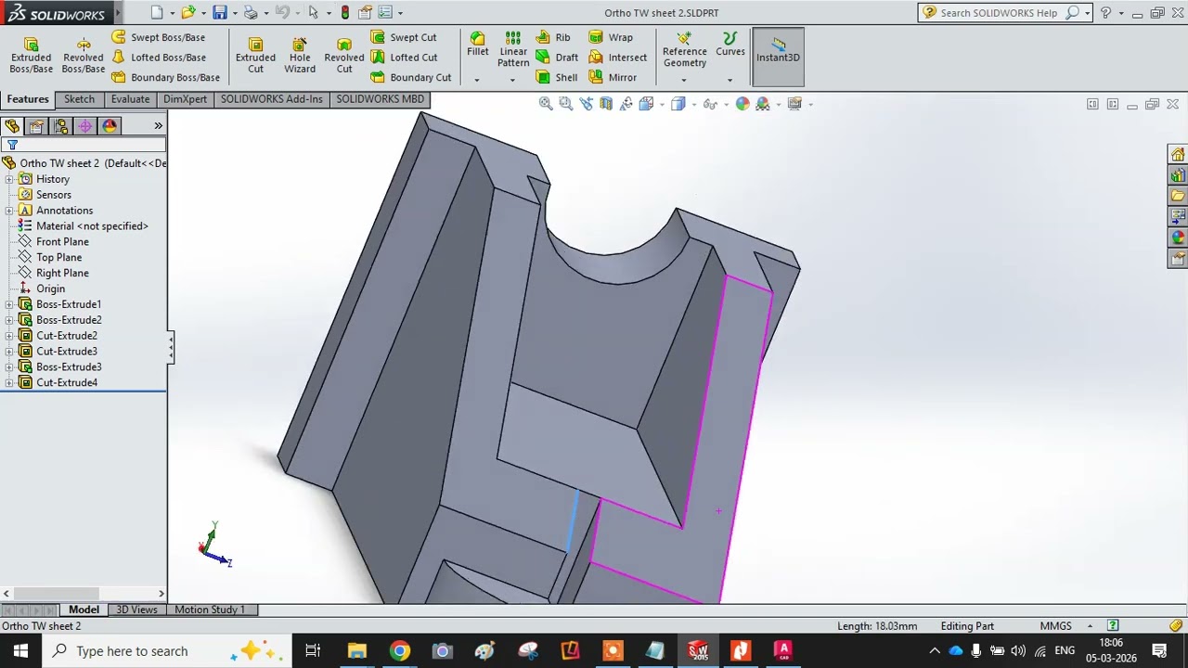Choose Boundary Boss/Base feature
This screenshot has width=1188, height=668.
click(x=165, y=77)
